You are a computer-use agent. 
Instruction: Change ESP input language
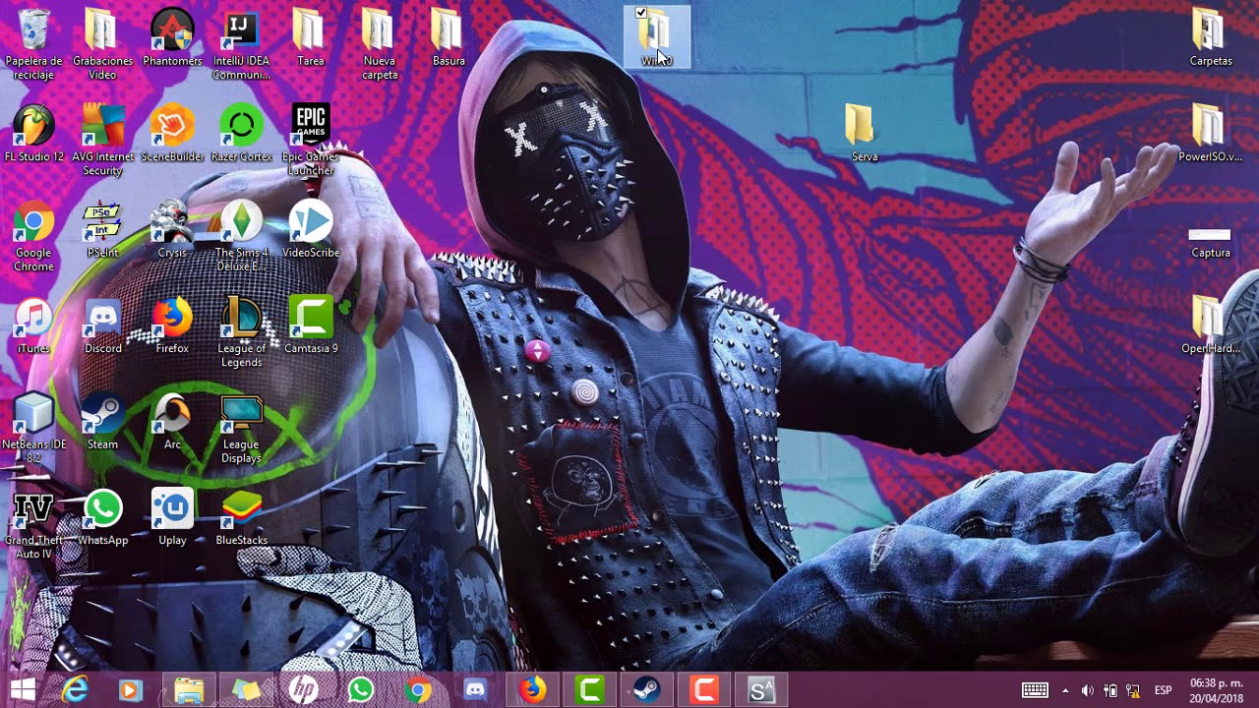pyautogui.click(x=1163, y=690)
